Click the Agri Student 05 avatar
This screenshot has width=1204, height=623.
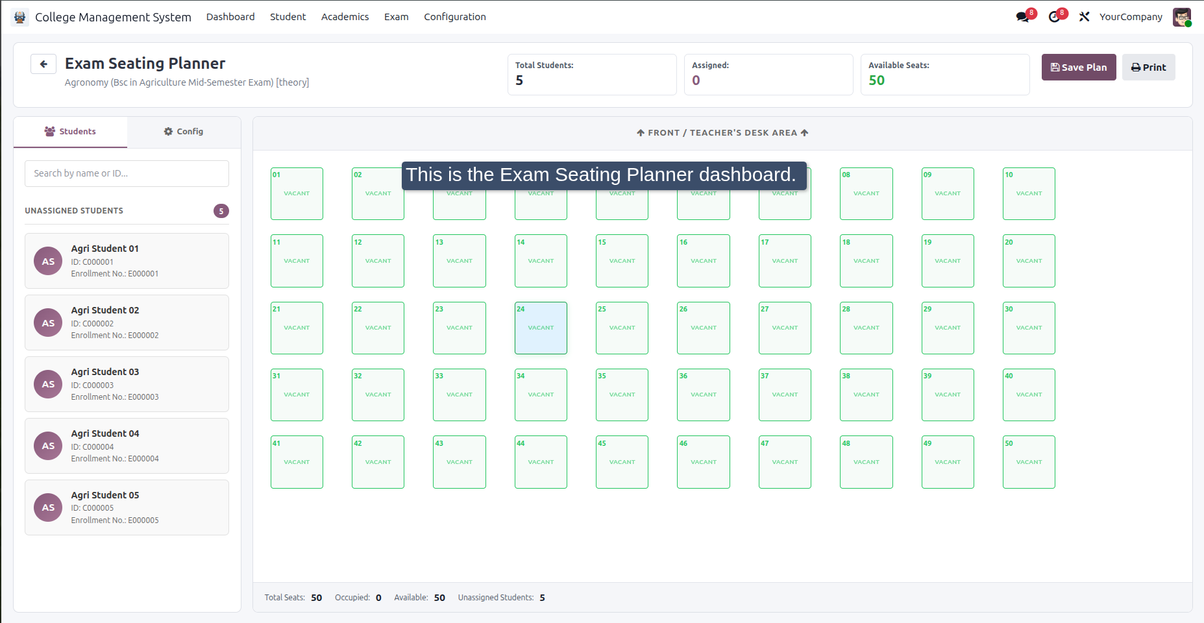click(x=48, y=507)
